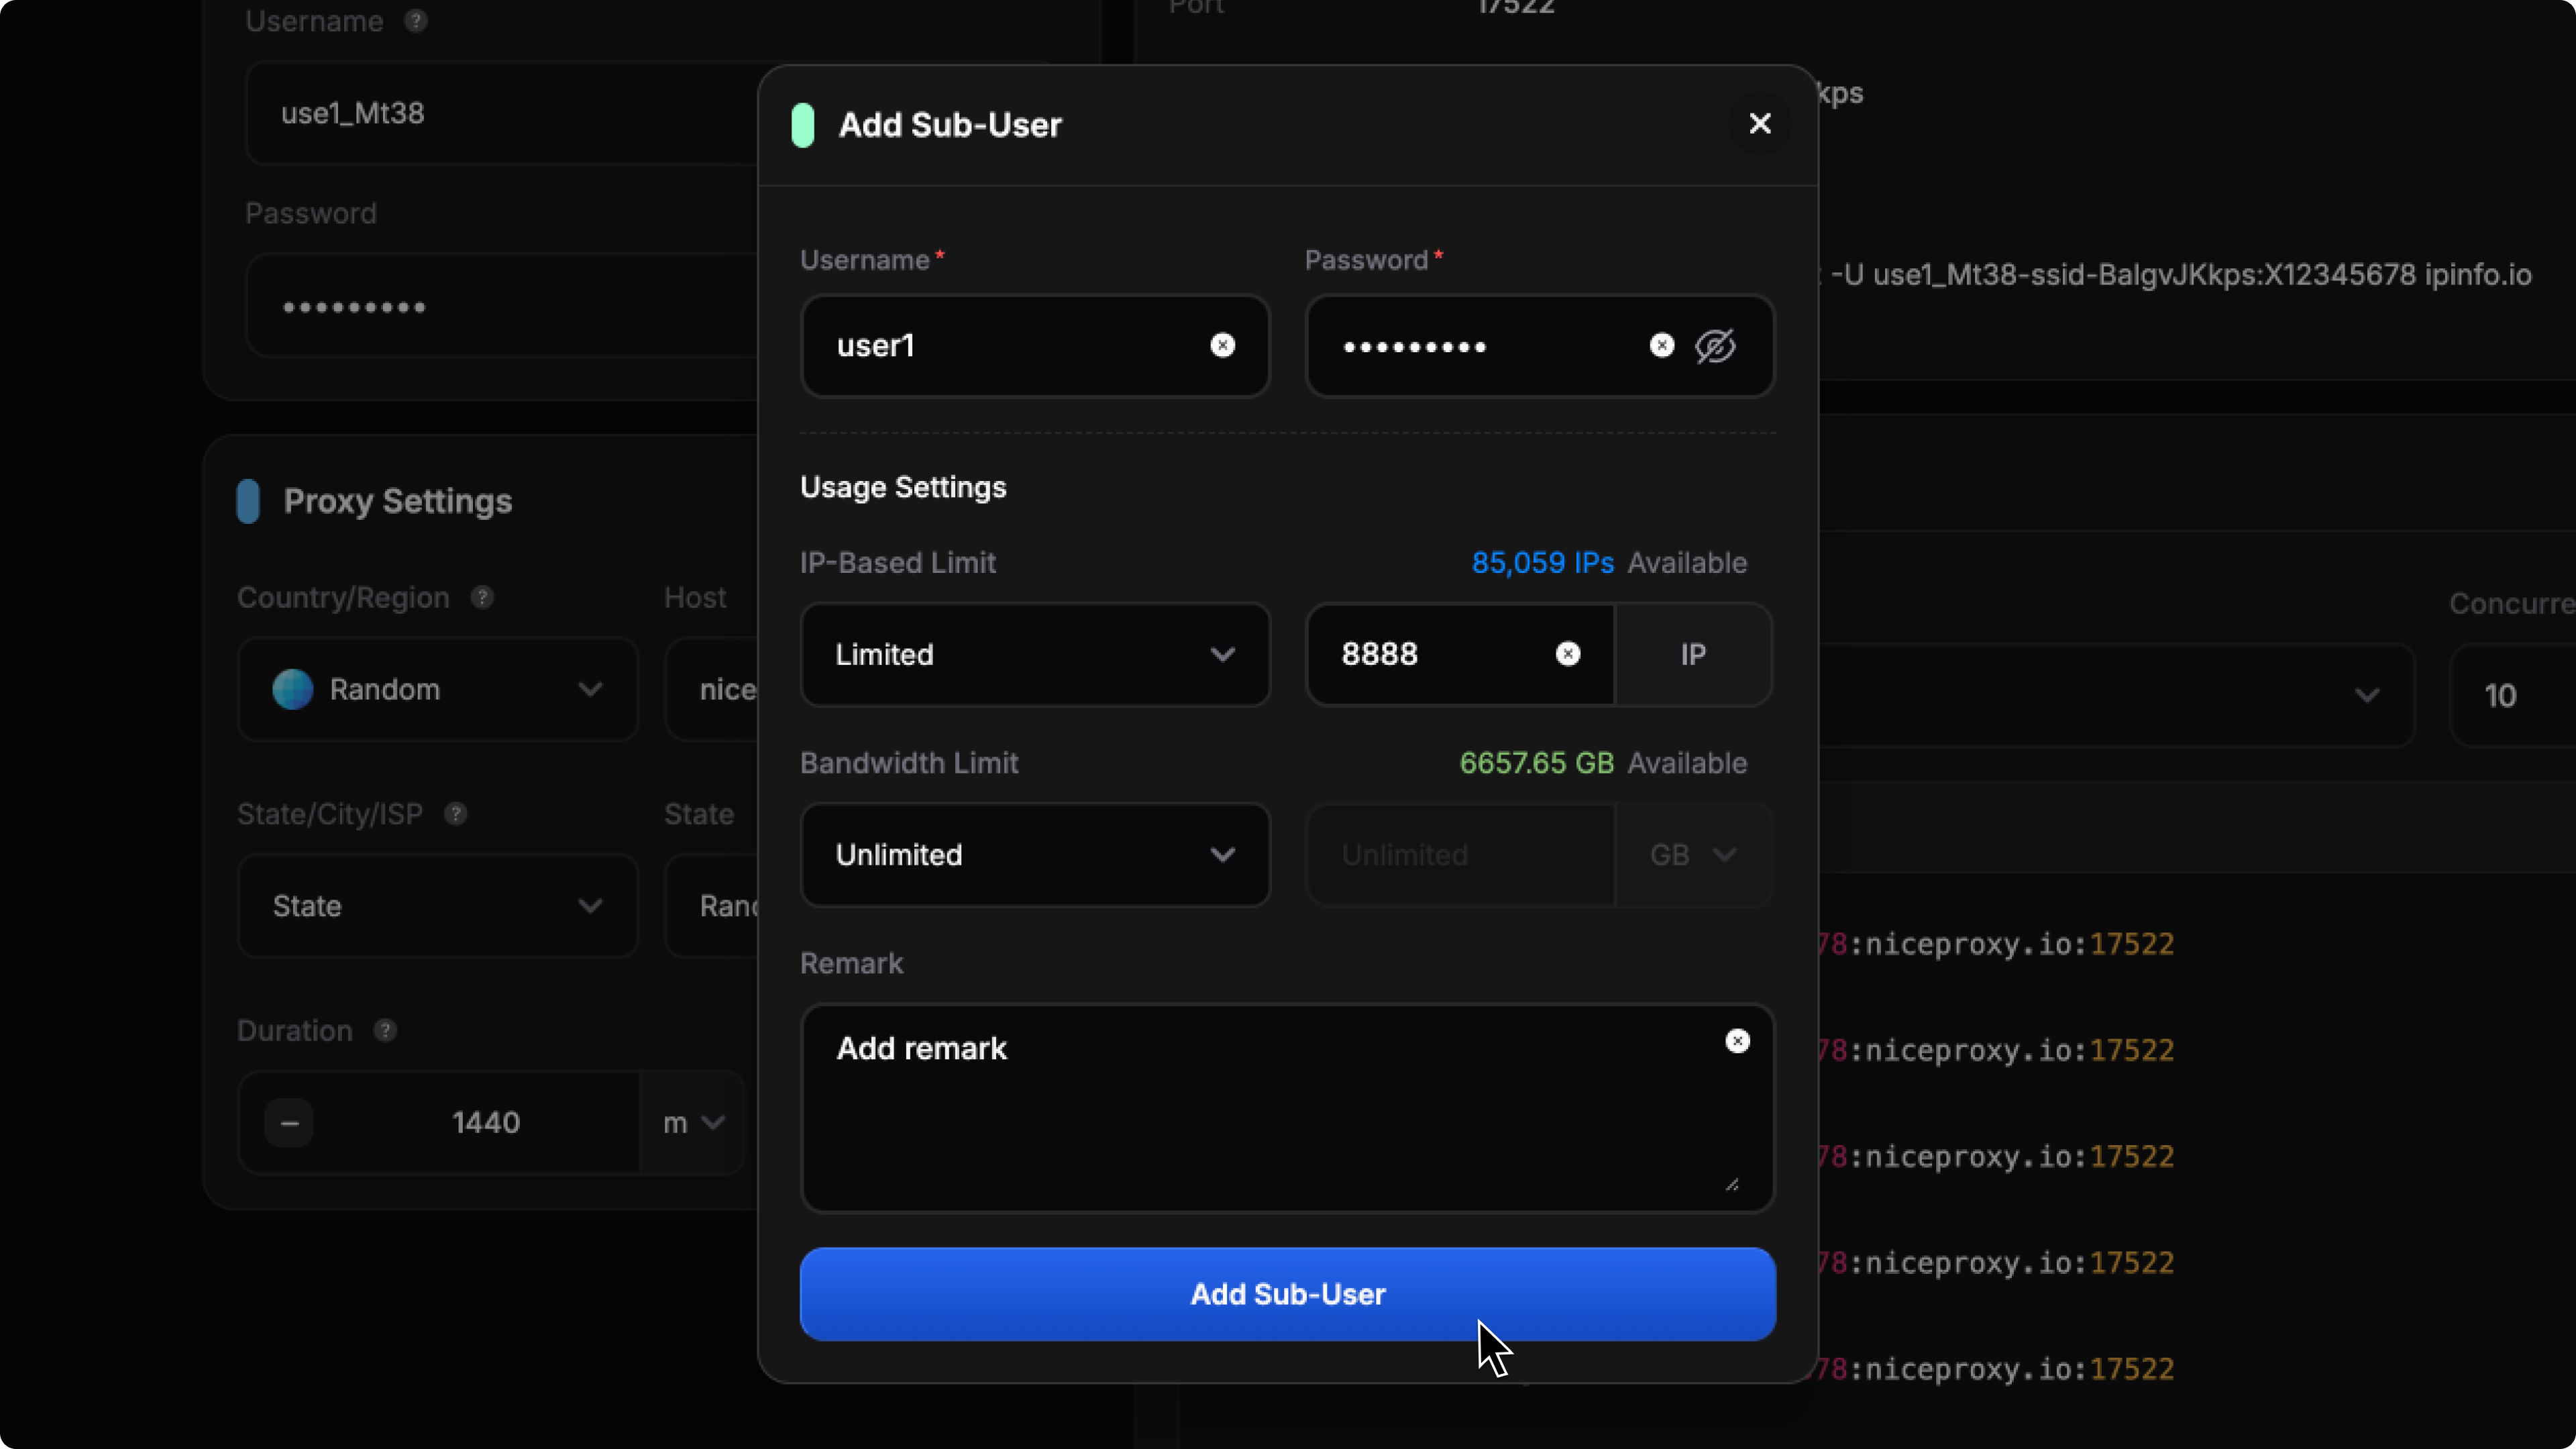The height and width of the screenshot is (1449, 2576).
Task: Open the GB unit dropdown
Action: pyautogui.click(x=1692, y=855)
